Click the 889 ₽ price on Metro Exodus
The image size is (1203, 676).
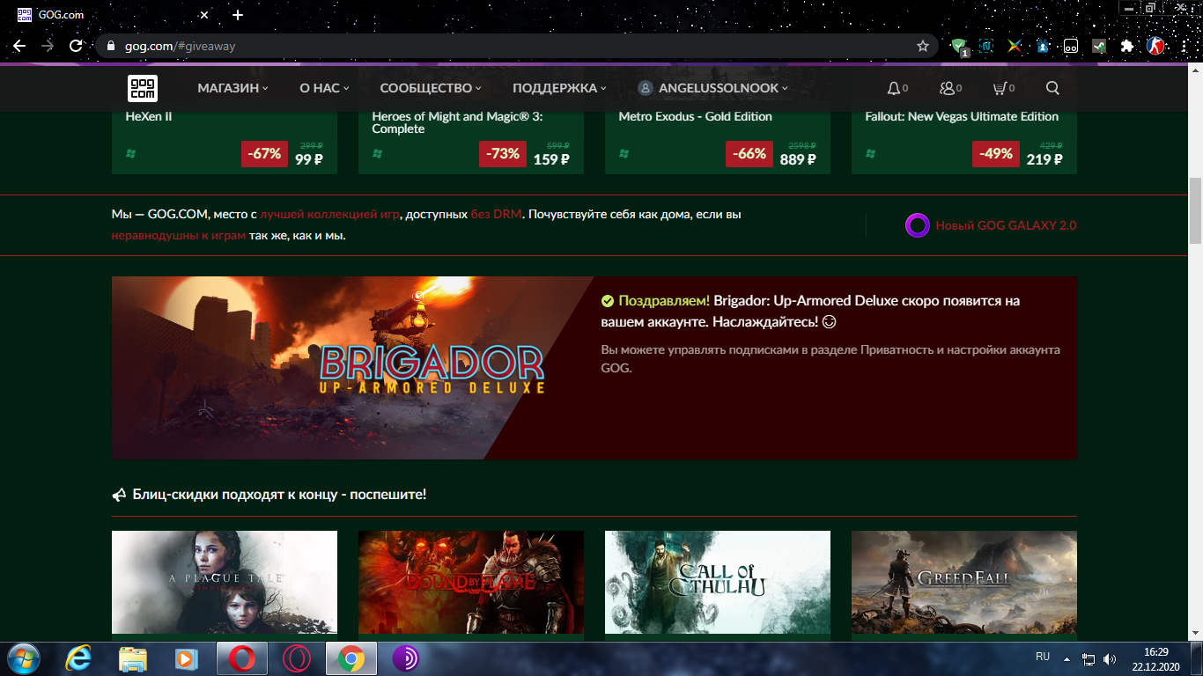798,159
